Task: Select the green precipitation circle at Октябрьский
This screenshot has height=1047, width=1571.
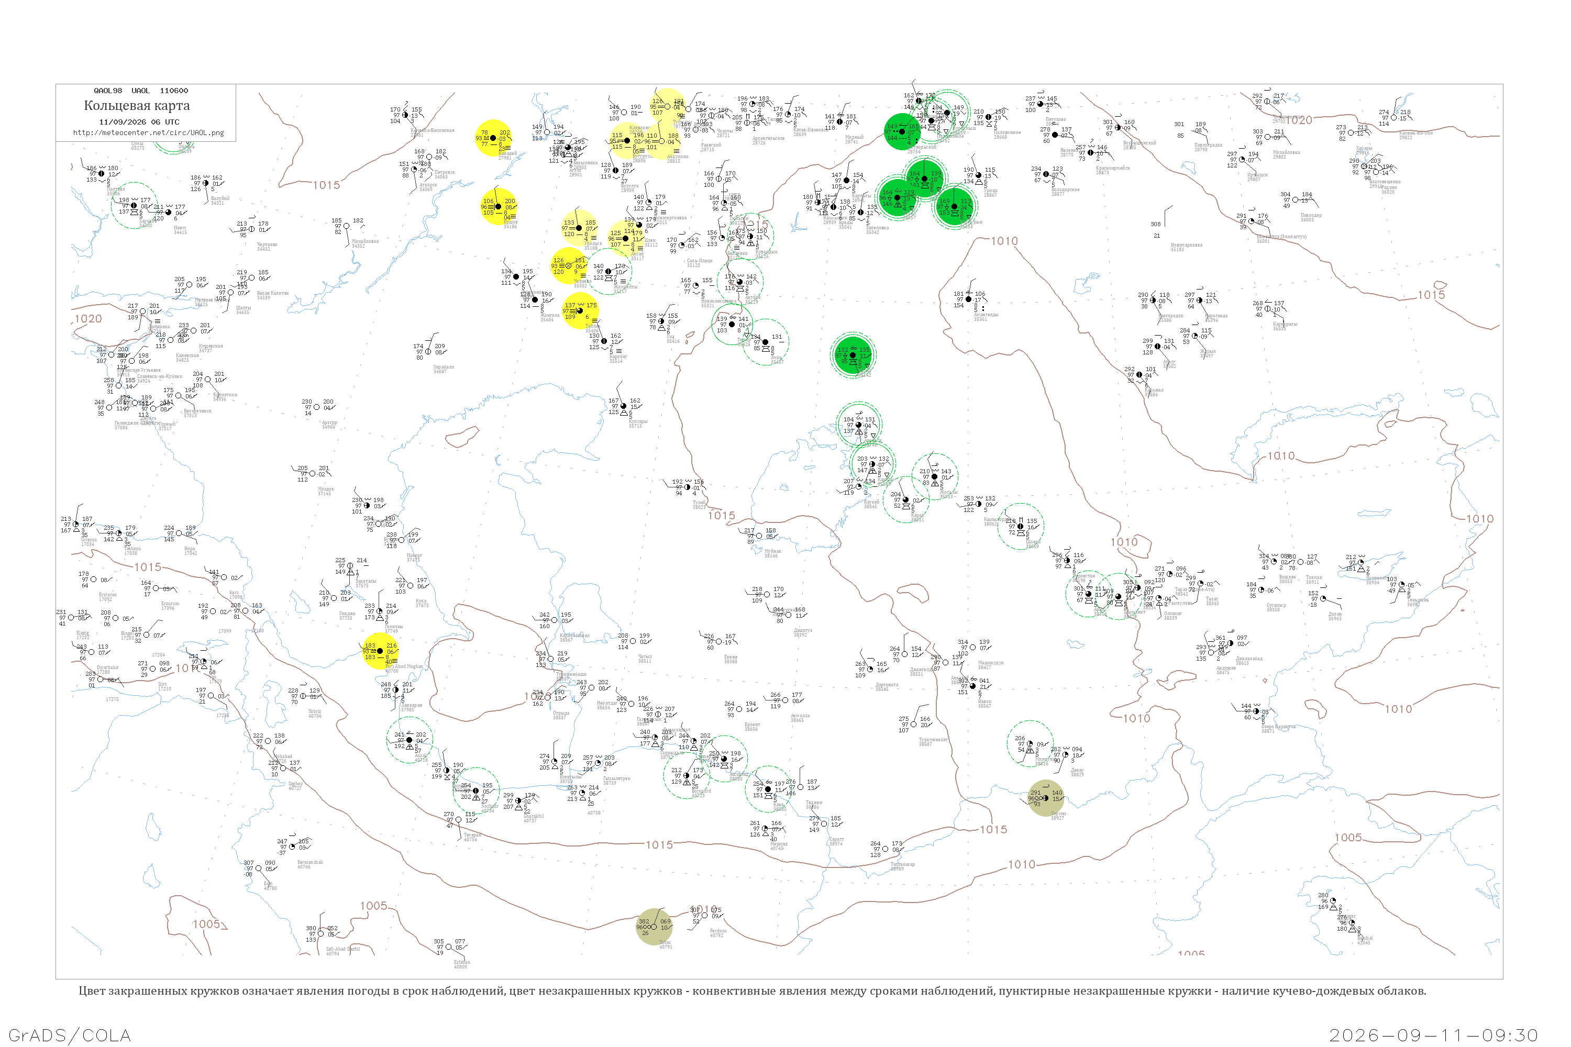Action: coord(902,131)
